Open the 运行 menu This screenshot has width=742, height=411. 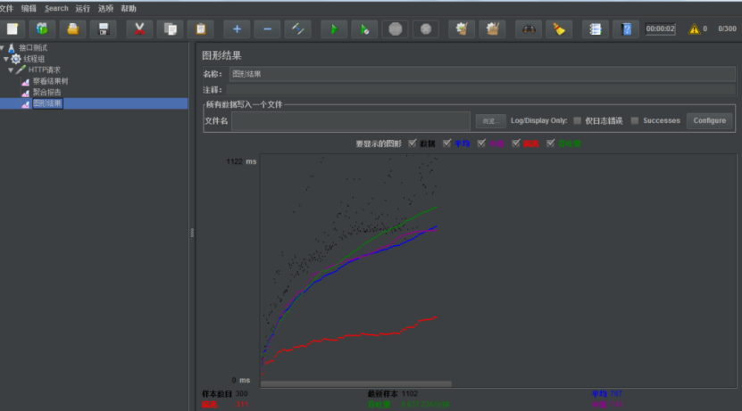click(83, 8)
